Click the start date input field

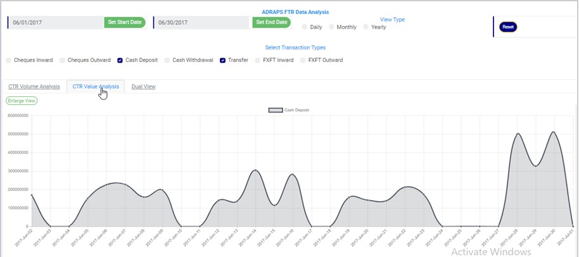click(56, 22)
